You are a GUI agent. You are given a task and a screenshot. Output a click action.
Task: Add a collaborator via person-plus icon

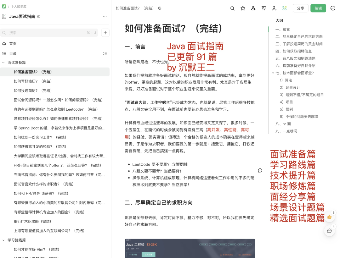[x=253, y=8]
